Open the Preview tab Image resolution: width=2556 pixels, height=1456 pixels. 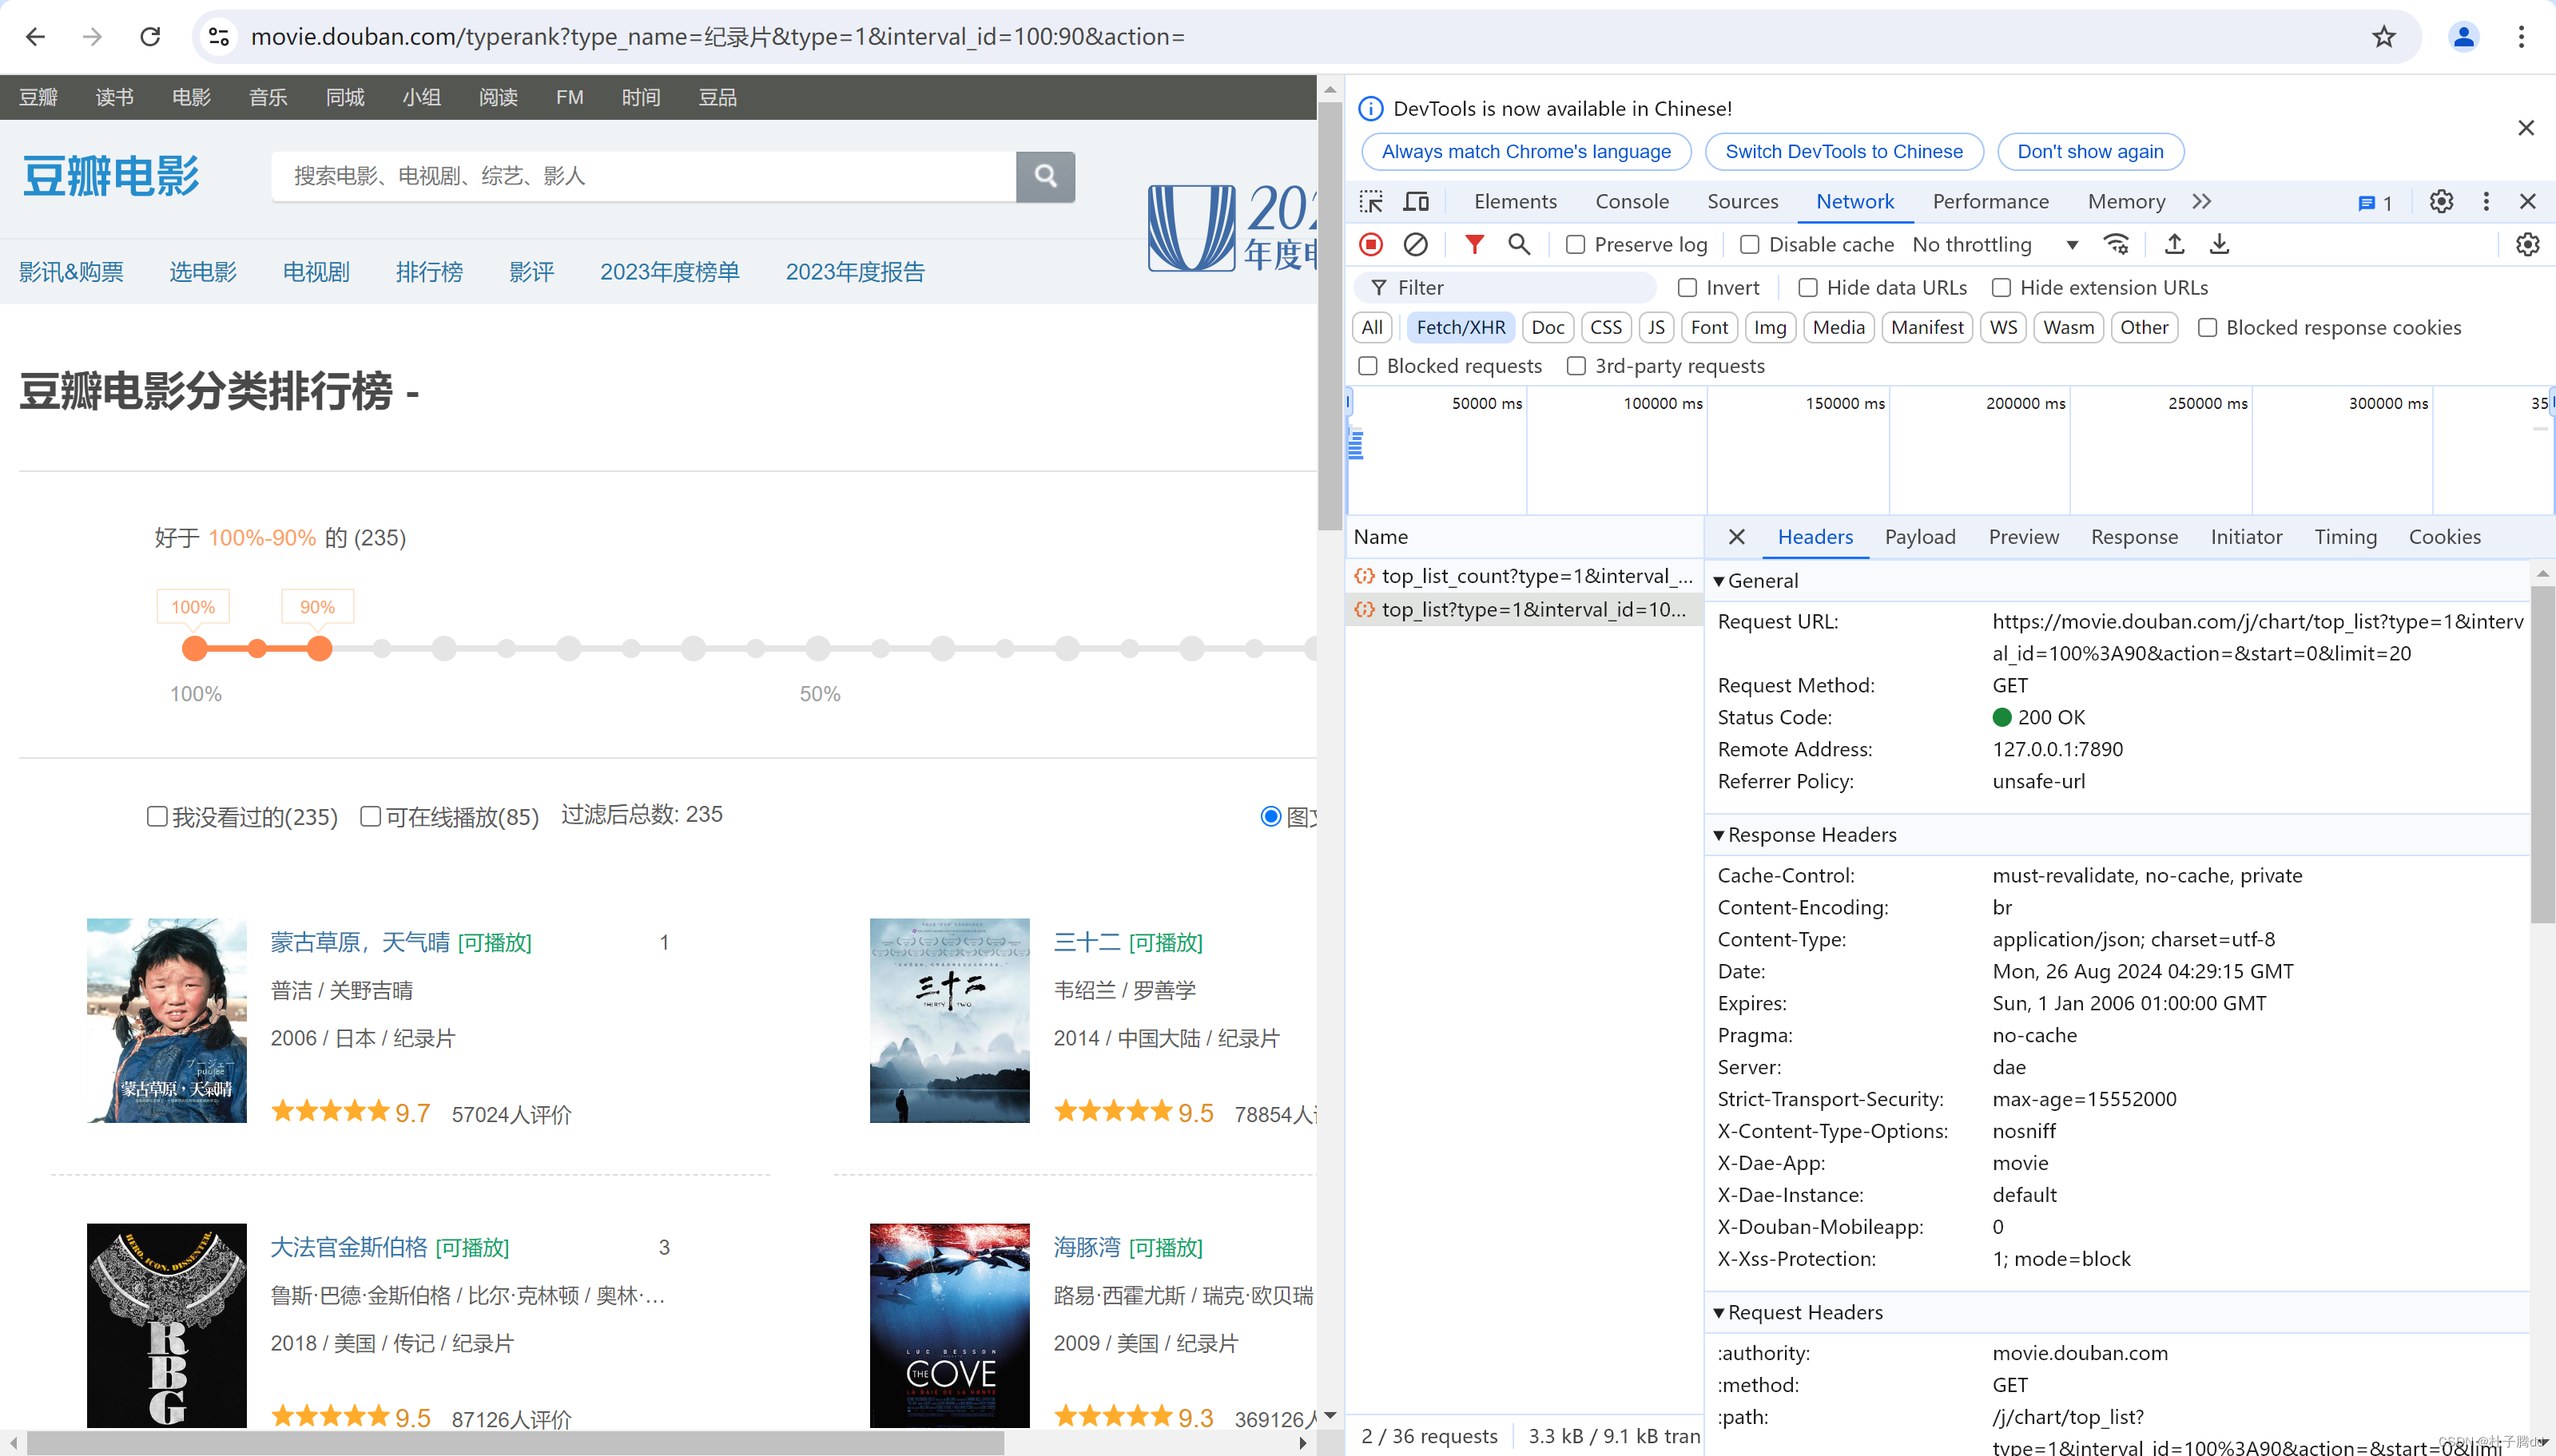(2024, 538)
